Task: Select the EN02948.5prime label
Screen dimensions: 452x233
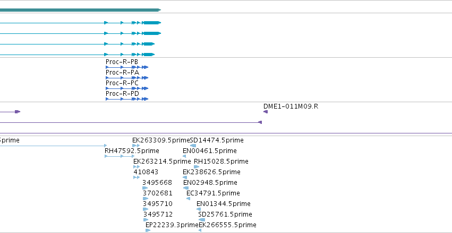Action: tap(210, 183)
